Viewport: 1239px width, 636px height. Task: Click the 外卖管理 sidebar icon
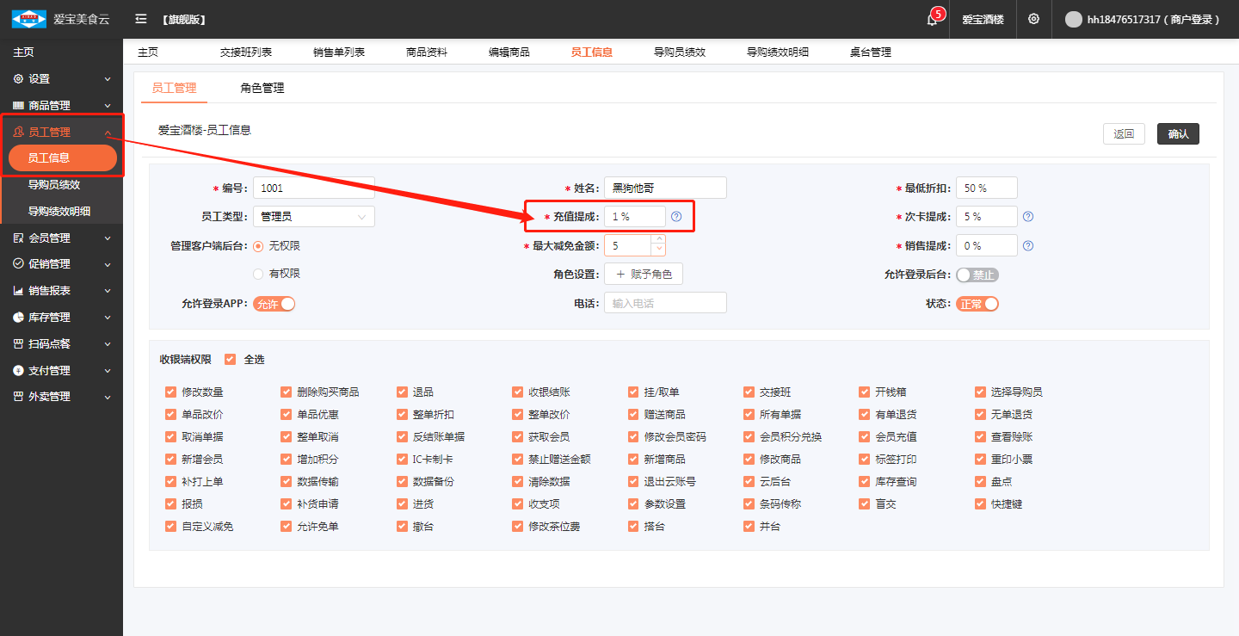(18, 397)
